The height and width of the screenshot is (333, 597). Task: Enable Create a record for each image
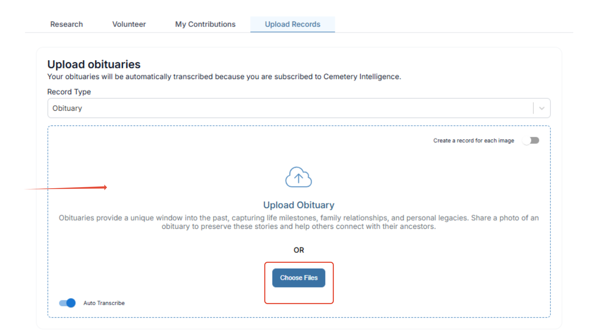point(531,141)
